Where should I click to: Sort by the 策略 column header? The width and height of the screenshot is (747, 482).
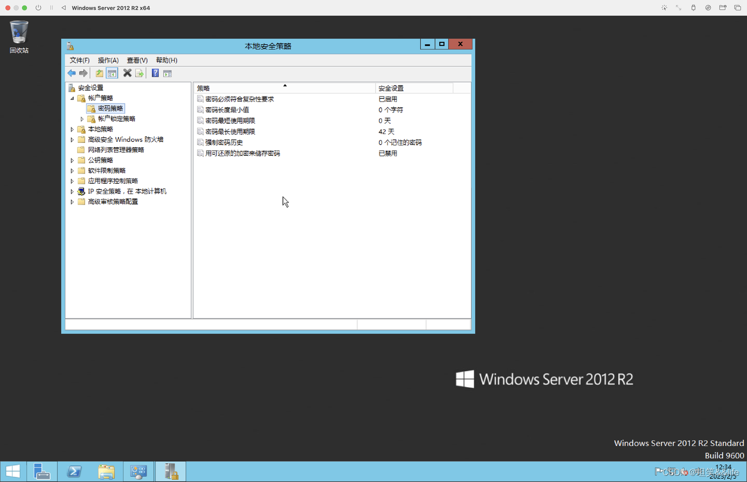pyautogui.click(x=284, y=88)
